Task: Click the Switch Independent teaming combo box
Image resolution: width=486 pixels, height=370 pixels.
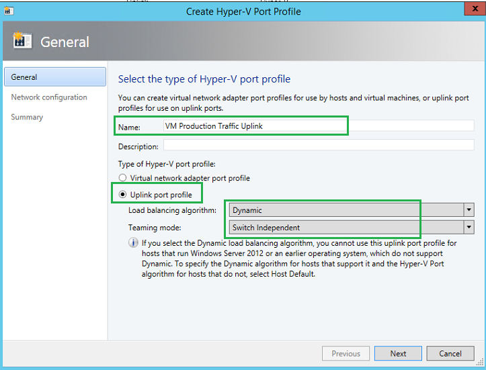Action: [352, 227]
